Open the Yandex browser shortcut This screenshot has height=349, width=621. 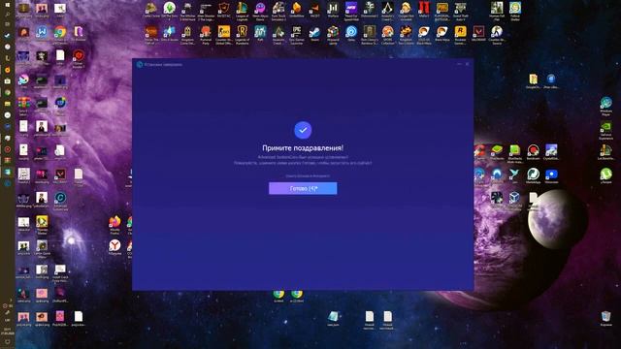(x=114, y=247)
